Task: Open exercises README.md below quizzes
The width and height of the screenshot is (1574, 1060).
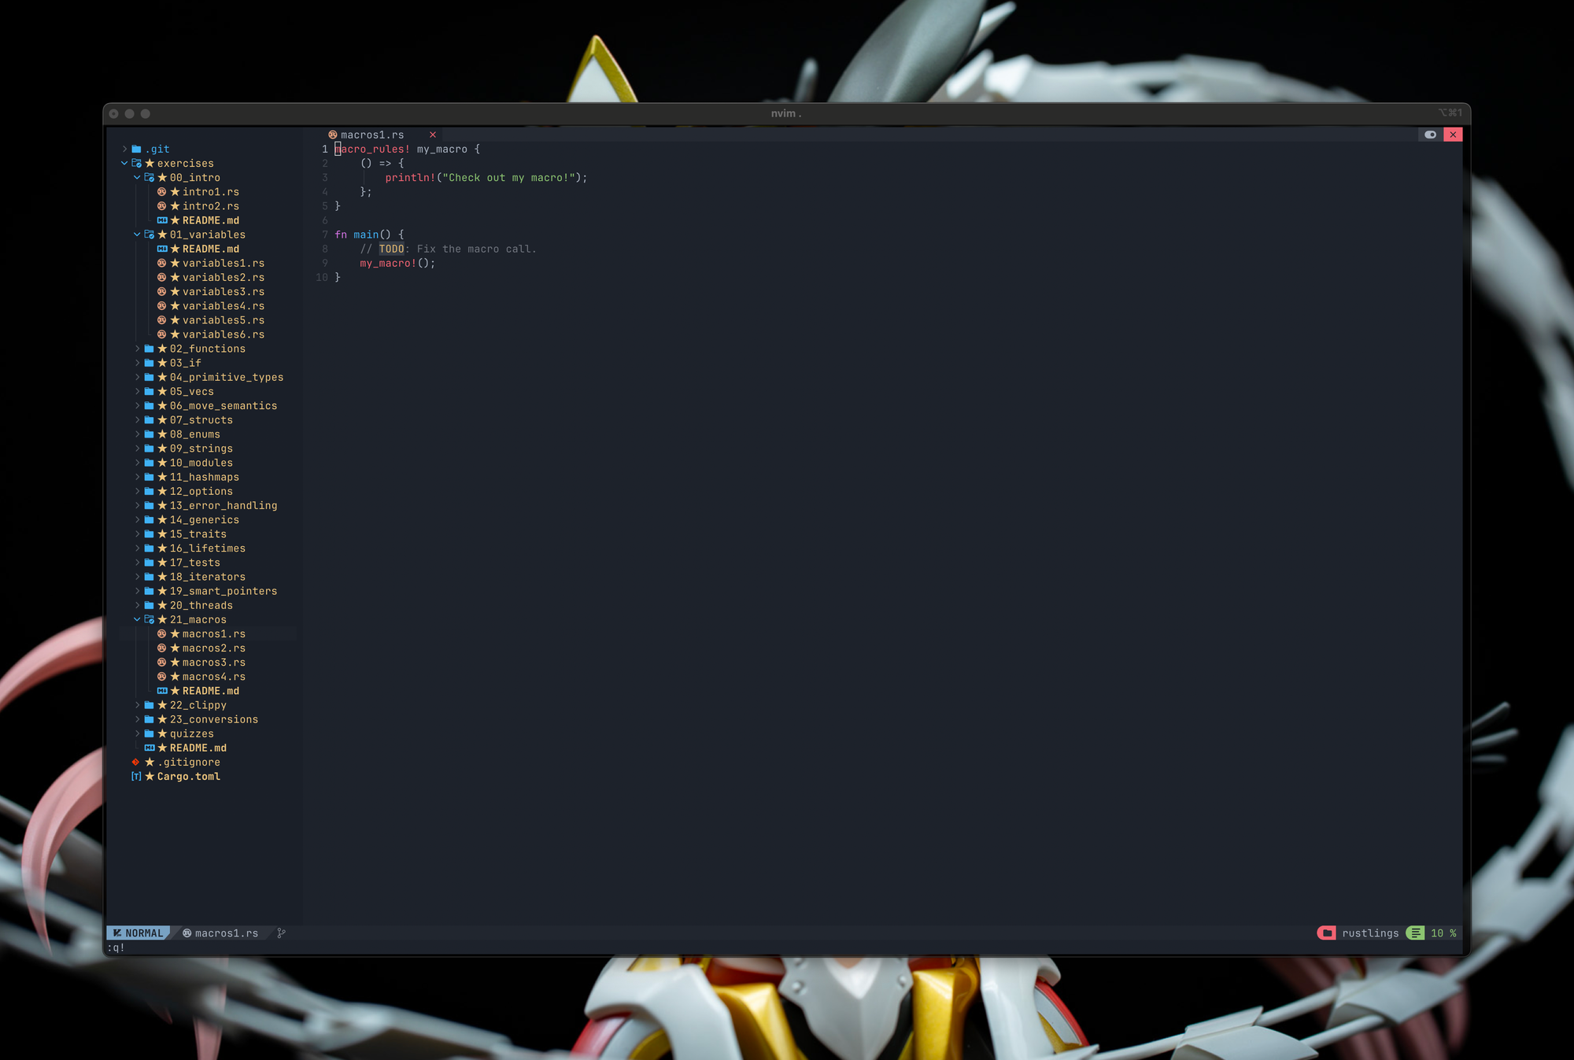Action: coord(198,748)
